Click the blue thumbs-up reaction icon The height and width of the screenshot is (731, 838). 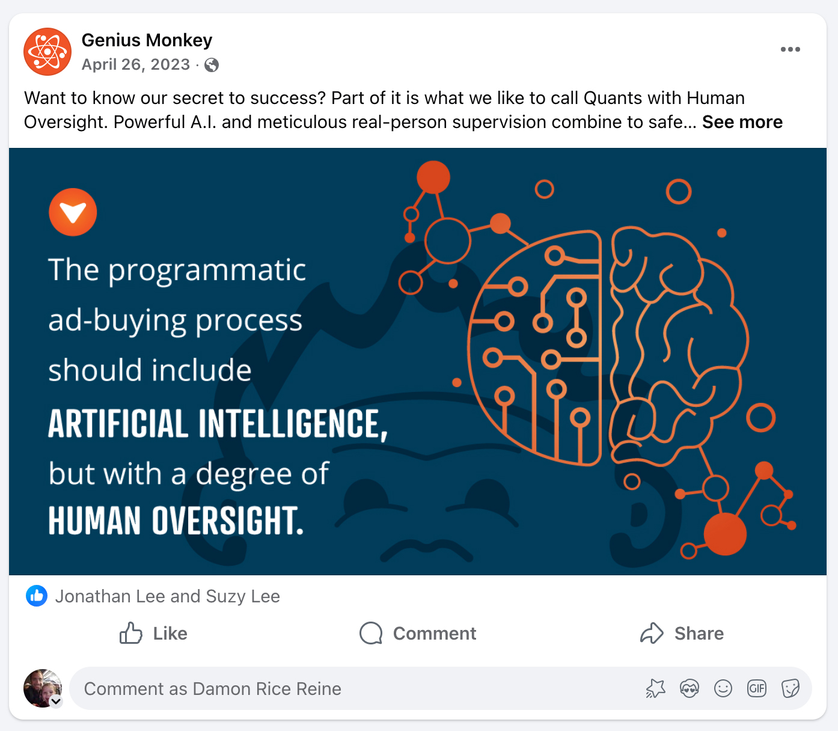tap(37, 596)
